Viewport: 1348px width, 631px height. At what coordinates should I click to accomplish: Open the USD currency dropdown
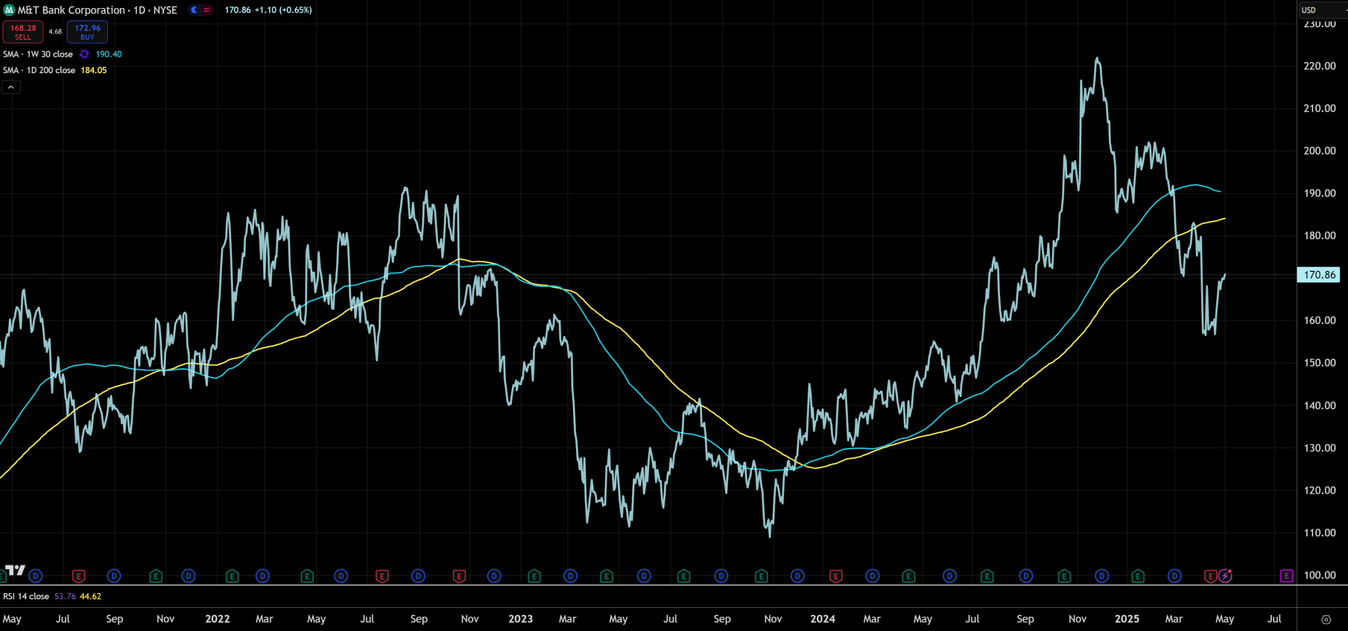click(x=1323, y=10)
